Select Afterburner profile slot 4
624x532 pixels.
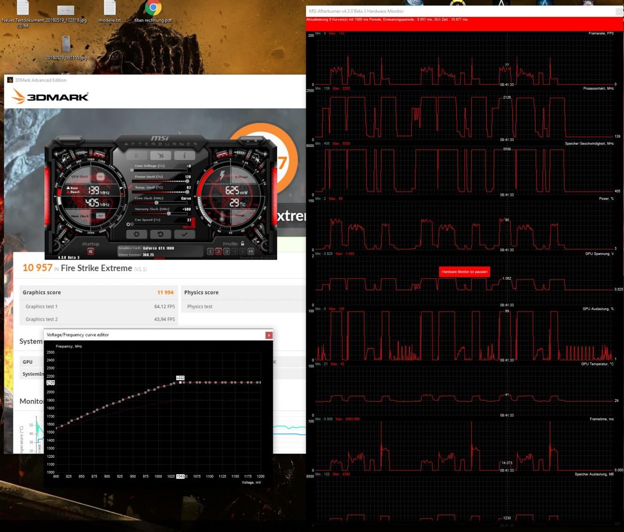point(234,252)
